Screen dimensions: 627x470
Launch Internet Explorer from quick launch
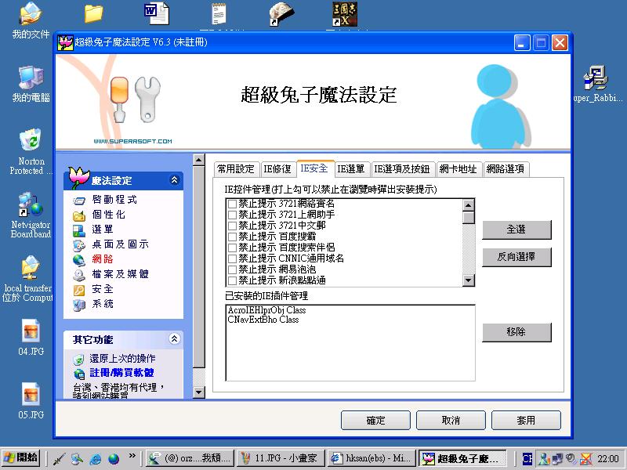coord(95,459)
